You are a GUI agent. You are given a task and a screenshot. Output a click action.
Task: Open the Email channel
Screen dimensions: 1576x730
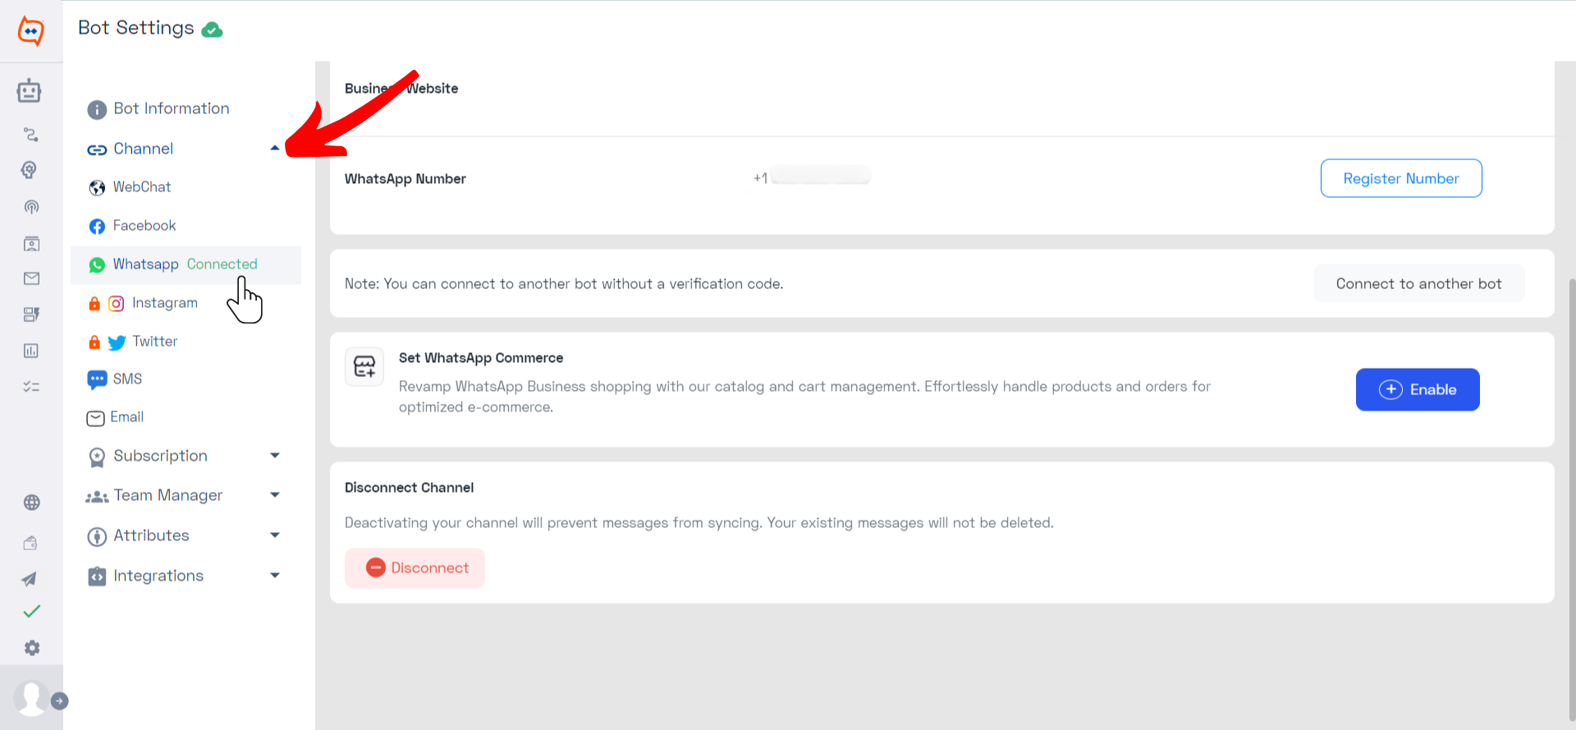click(x=115, y=417)
